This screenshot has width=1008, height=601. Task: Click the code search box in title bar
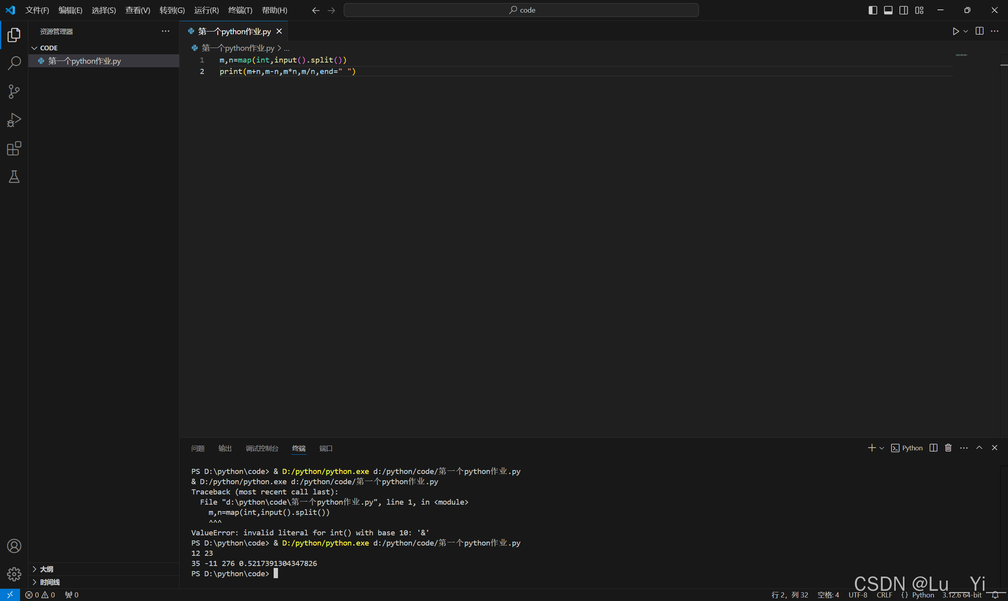click(x=521, y=10)
